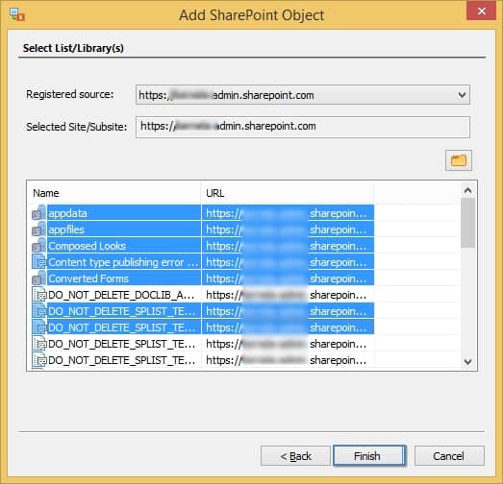This screenshot has height=484, width=503.
Task: Click the Converted Forms URL cell
Action: [x=288, y=278]
